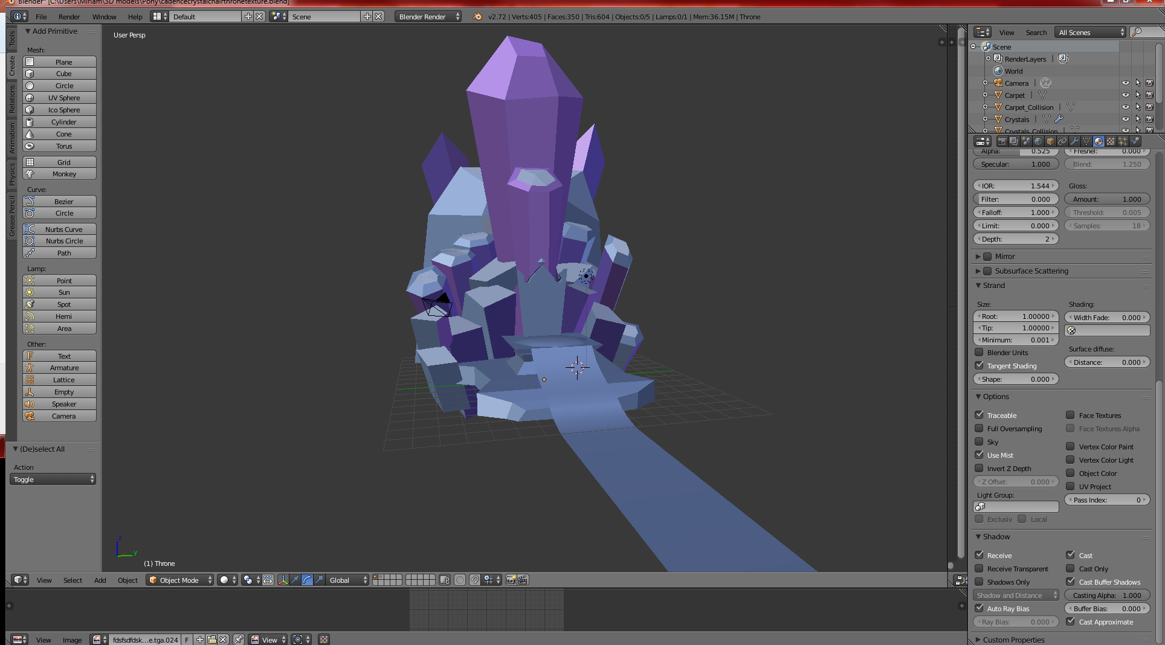Open image file via folder icon
The height and width of the screenshot is (645, 1165).
point(211,640)
